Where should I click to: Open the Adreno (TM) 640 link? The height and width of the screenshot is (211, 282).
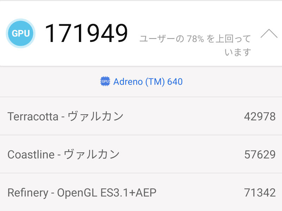click(x=148, y=82)
